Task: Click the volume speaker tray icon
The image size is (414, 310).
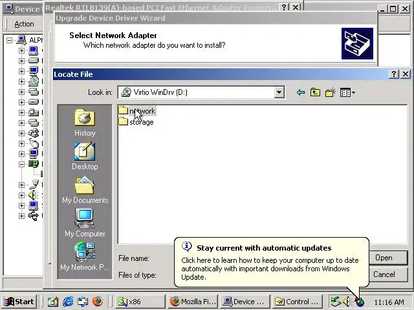Action: [347, 302]
